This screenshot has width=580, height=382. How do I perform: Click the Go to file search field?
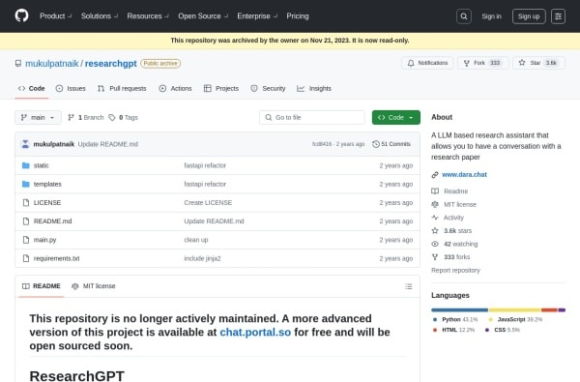312,117
